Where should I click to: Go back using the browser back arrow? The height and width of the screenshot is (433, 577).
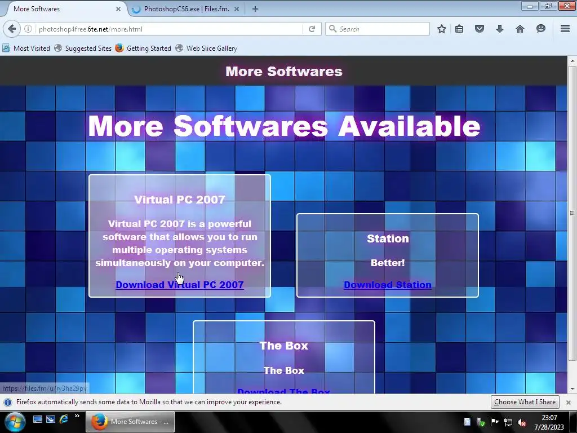(x=12, y=29)
